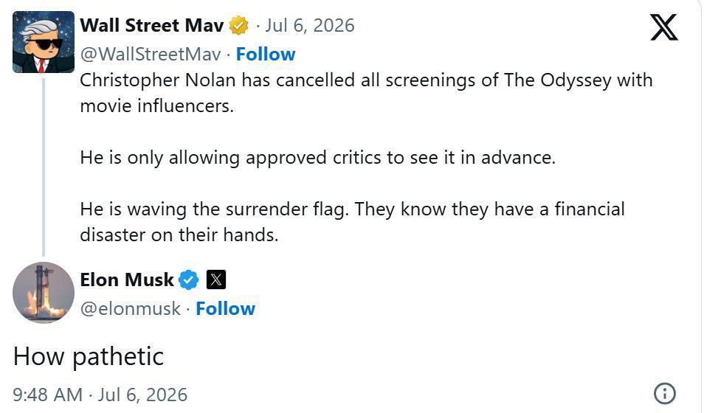Click the thread connector line between tweets
Screen dimensions: 704x413
[x=44, y=167]
